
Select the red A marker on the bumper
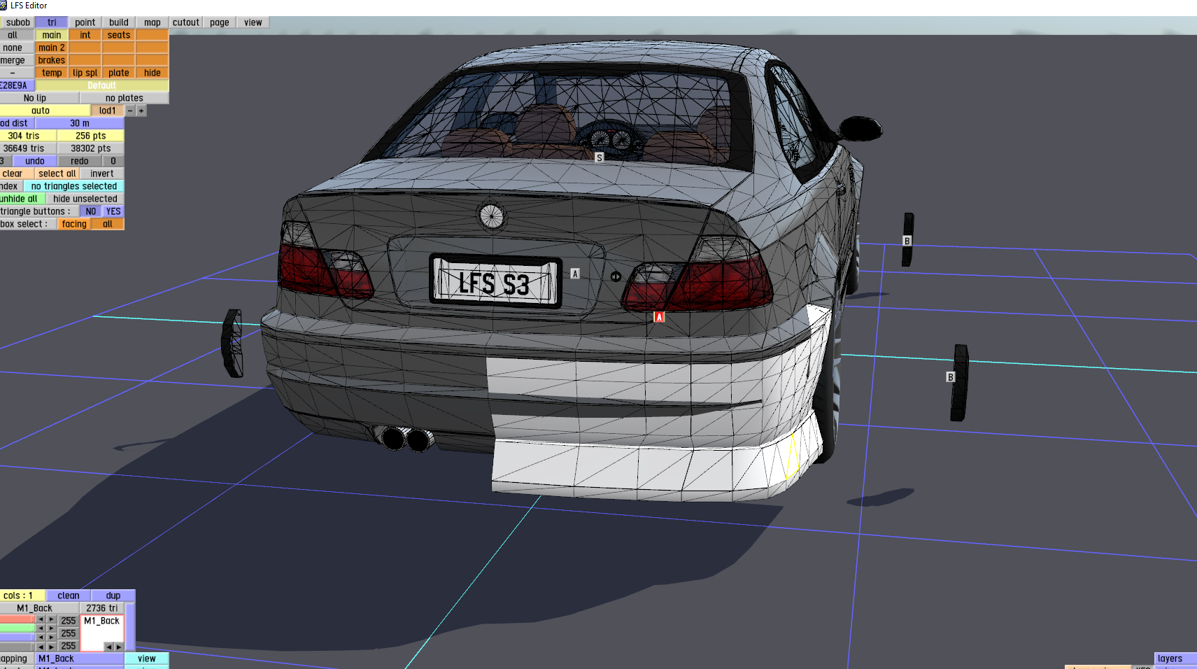[x=659, y=317]
